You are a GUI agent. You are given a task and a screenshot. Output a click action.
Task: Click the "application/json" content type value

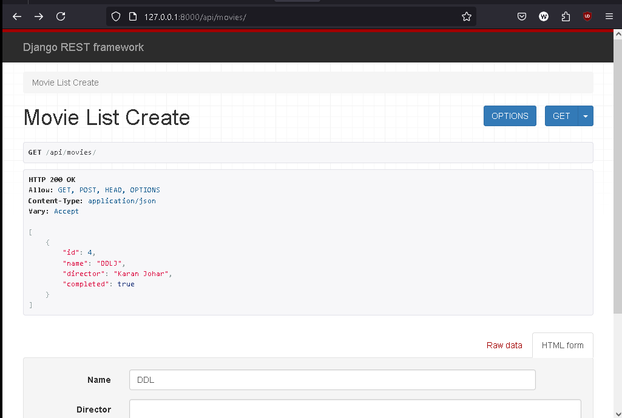(x=122, y=201)
